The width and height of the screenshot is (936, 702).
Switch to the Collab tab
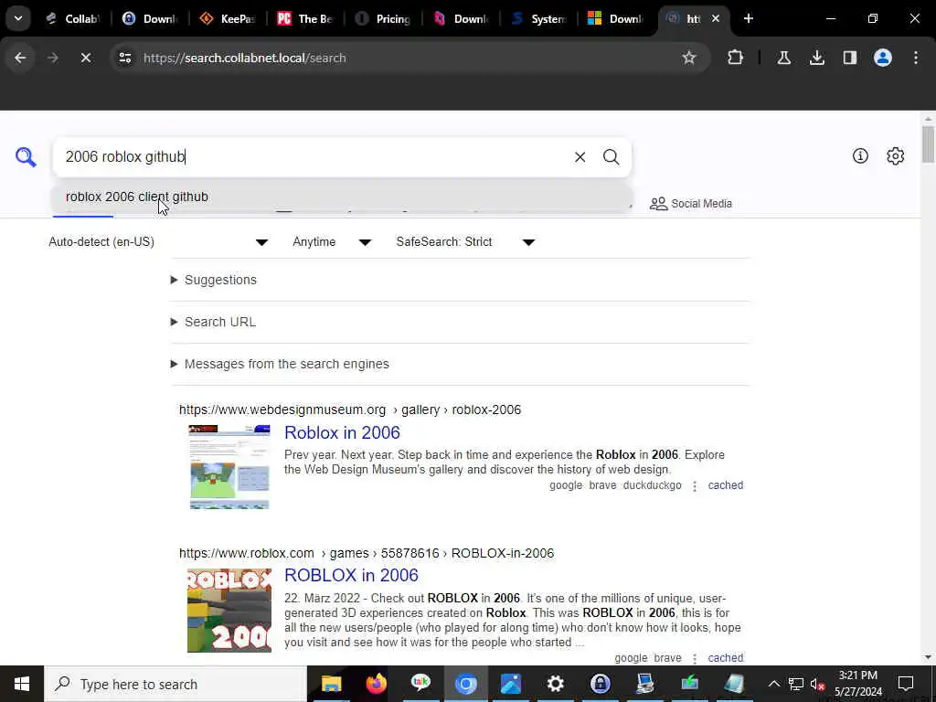(x=74, y=18)
